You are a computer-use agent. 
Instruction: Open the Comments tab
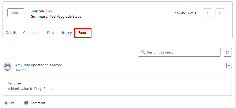click(x=32, y=33)
